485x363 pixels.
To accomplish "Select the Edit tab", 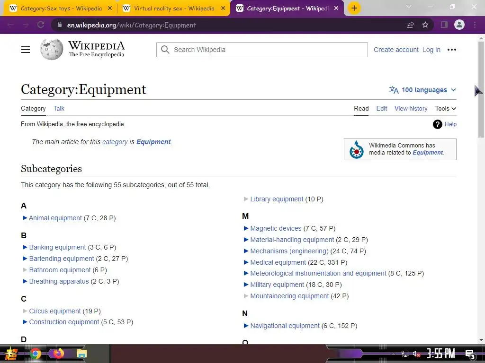I will click(381, 108).
